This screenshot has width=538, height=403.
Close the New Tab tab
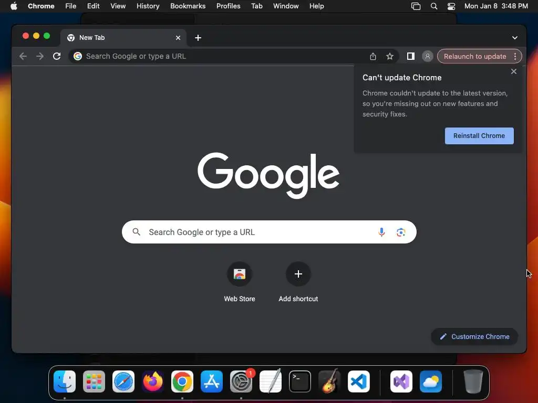point(178,38)
